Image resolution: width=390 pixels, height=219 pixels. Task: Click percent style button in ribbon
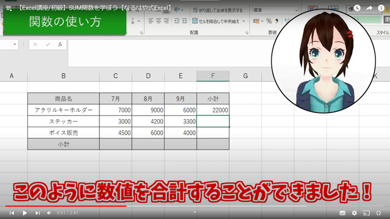[x=269, y=21]
